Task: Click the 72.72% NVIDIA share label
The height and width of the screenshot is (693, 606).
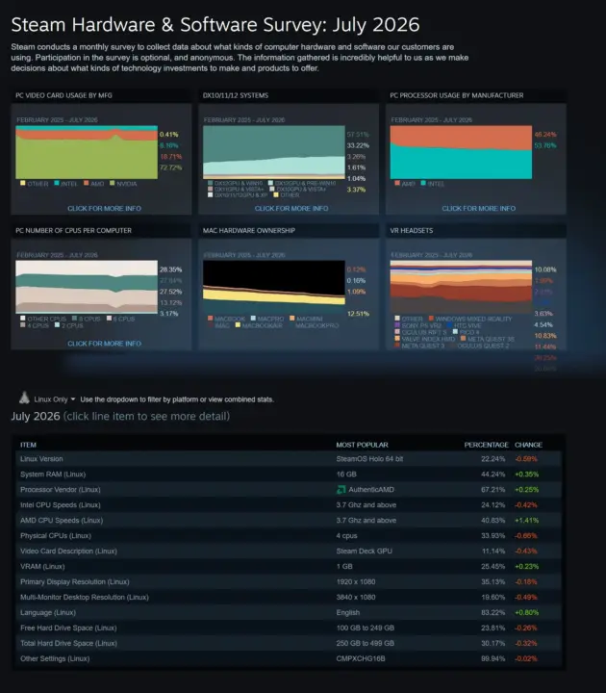Action: [170, 167]
